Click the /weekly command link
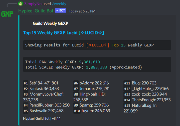 [x=59, y=4]
